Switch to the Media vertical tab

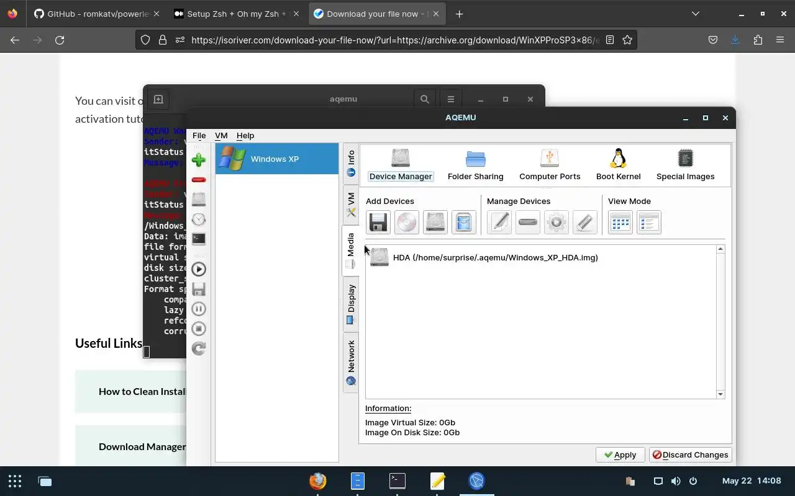351,250
